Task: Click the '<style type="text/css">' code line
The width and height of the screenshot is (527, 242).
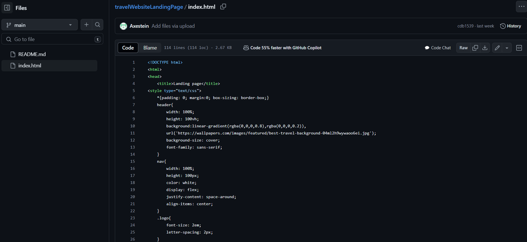Action: pyautogui.click(x=174, y=90)
